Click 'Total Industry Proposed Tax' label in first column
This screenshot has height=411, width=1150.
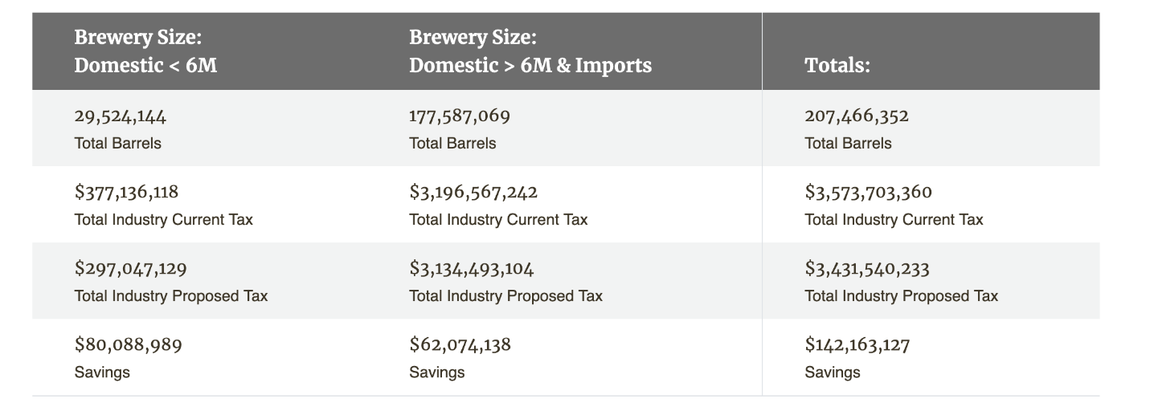tap(171, 296)
